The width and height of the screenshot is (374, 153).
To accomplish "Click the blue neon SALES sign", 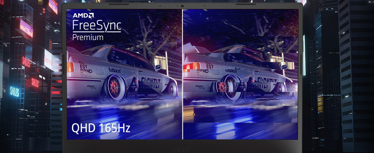I will point(14,91).
